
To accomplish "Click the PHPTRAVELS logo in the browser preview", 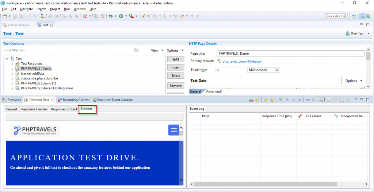I will point(35,131).
